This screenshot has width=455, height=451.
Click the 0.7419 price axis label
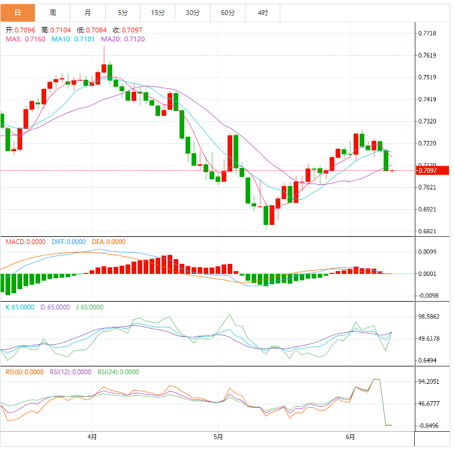(x=427, y=100)
